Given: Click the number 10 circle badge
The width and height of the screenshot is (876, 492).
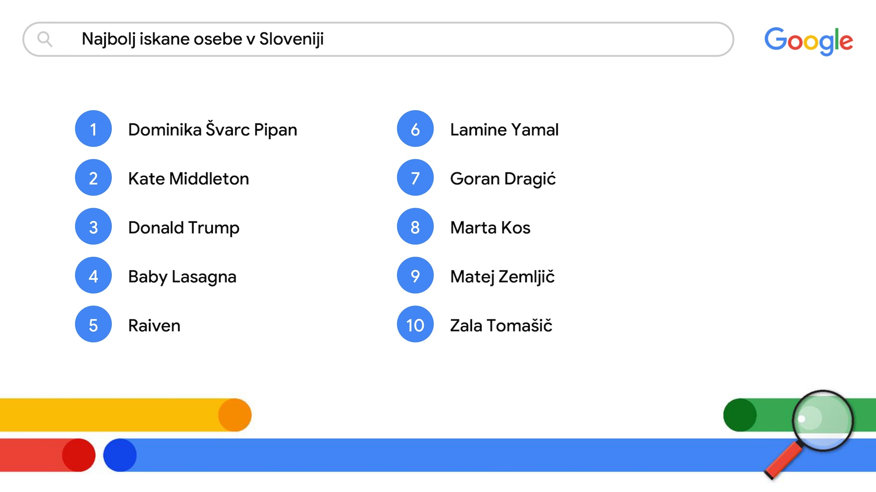Looking at the screenshot, I should click(415, 325).
